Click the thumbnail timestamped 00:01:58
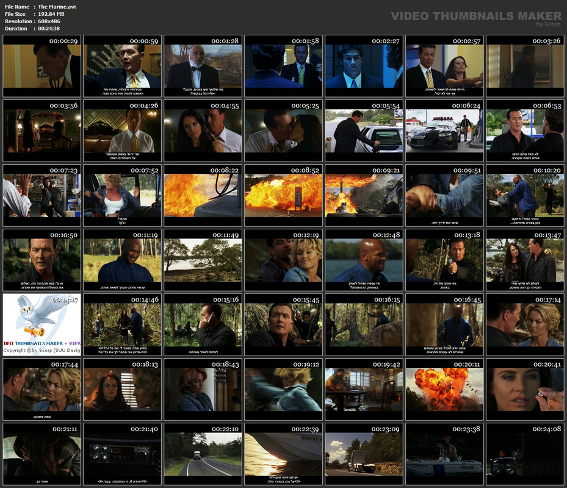 pos(283,66)
